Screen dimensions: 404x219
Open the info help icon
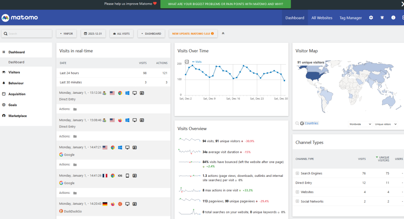[393, 18]
